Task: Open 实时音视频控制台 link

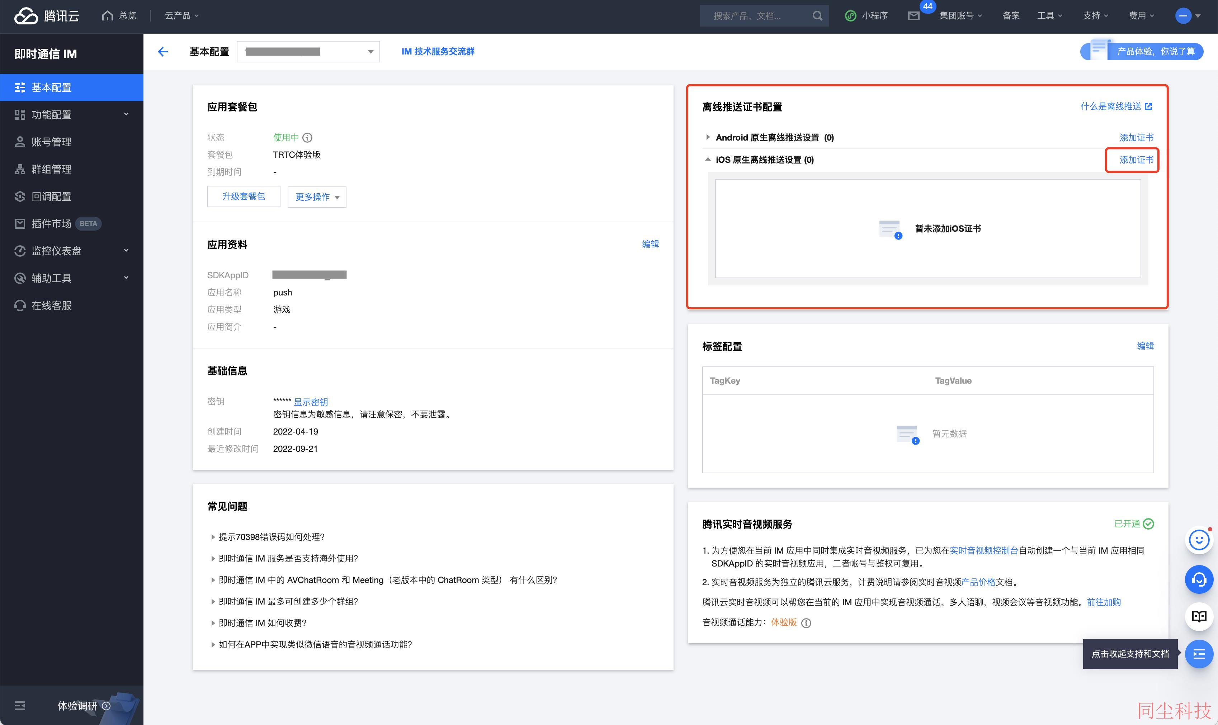Action: click(x=983, y=551)
